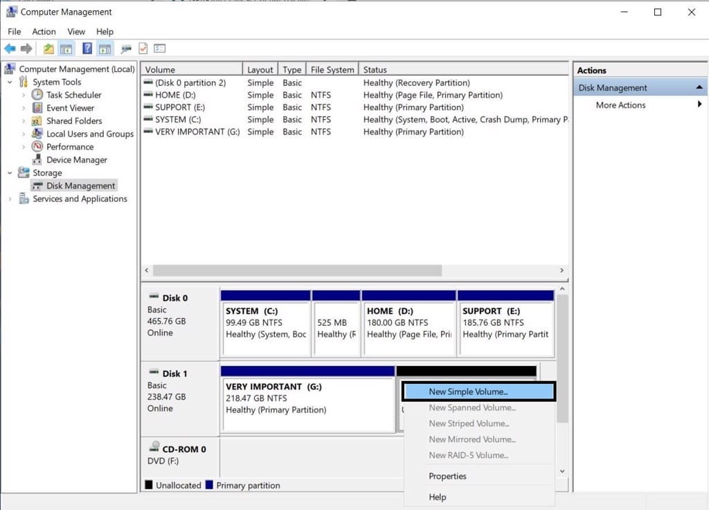Sort by the Status column header
This screenshot has height=510, width=709.
click(463, 69)
